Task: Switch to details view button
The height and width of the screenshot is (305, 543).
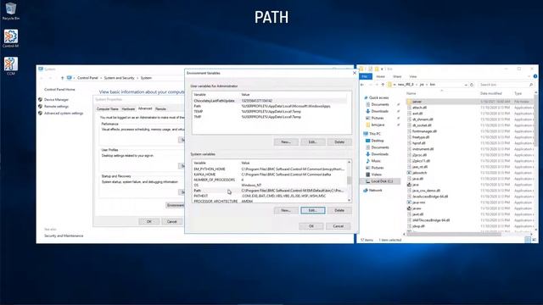Action: tap(528, 240)
